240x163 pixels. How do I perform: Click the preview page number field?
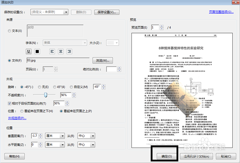155,27
